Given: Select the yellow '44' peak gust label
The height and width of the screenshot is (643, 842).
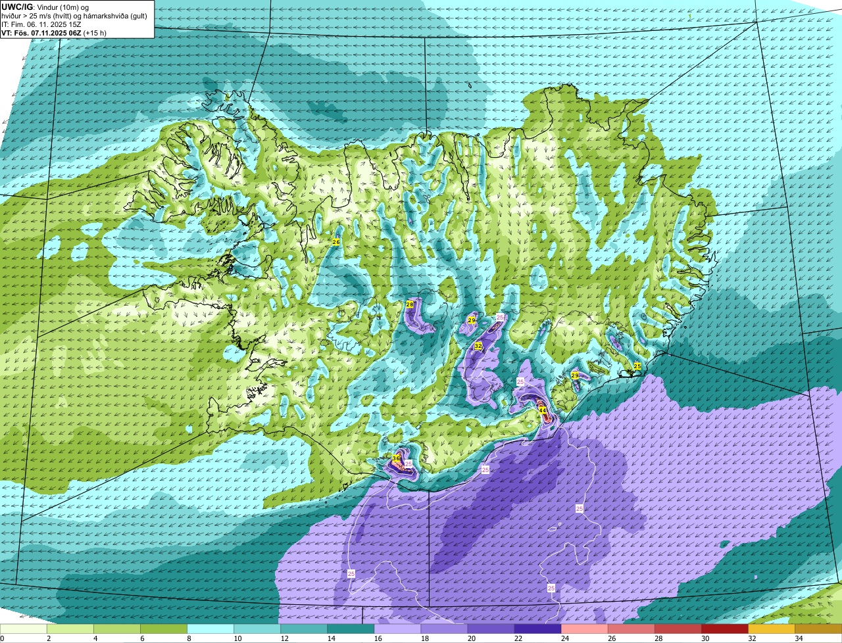Looking at the screenshot, I should click(543, 410).
